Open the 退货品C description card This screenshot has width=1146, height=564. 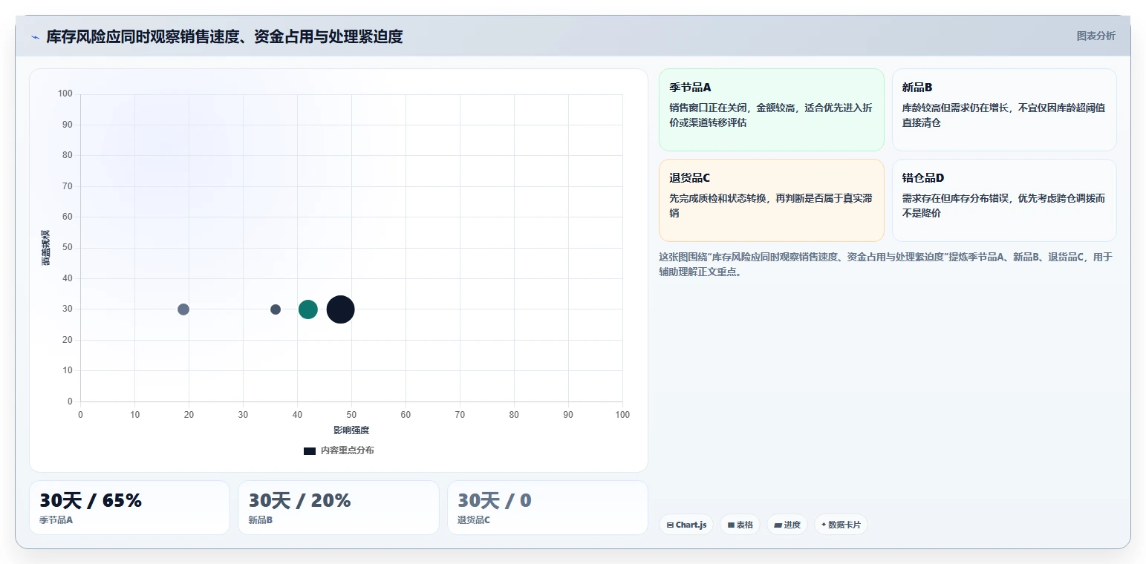click(772, 200)
